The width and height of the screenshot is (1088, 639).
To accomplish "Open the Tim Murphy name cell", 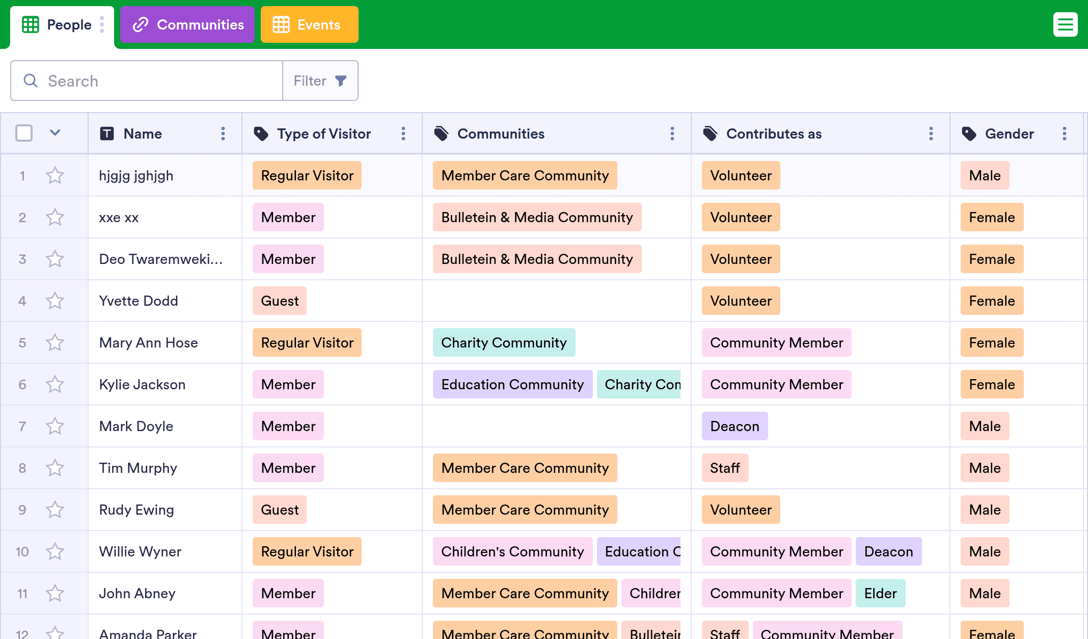I will click(165, 468).
